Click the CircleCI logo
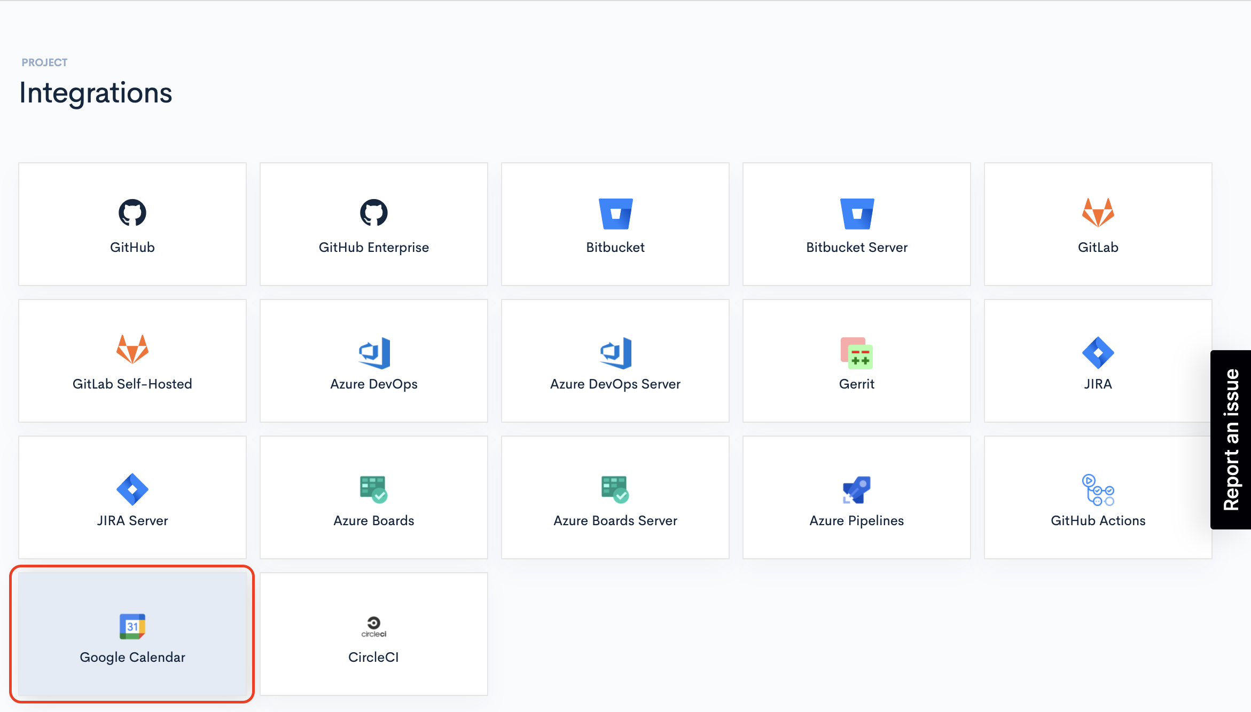Viewport: 1251px width, 712px height. tap(373, 626)
